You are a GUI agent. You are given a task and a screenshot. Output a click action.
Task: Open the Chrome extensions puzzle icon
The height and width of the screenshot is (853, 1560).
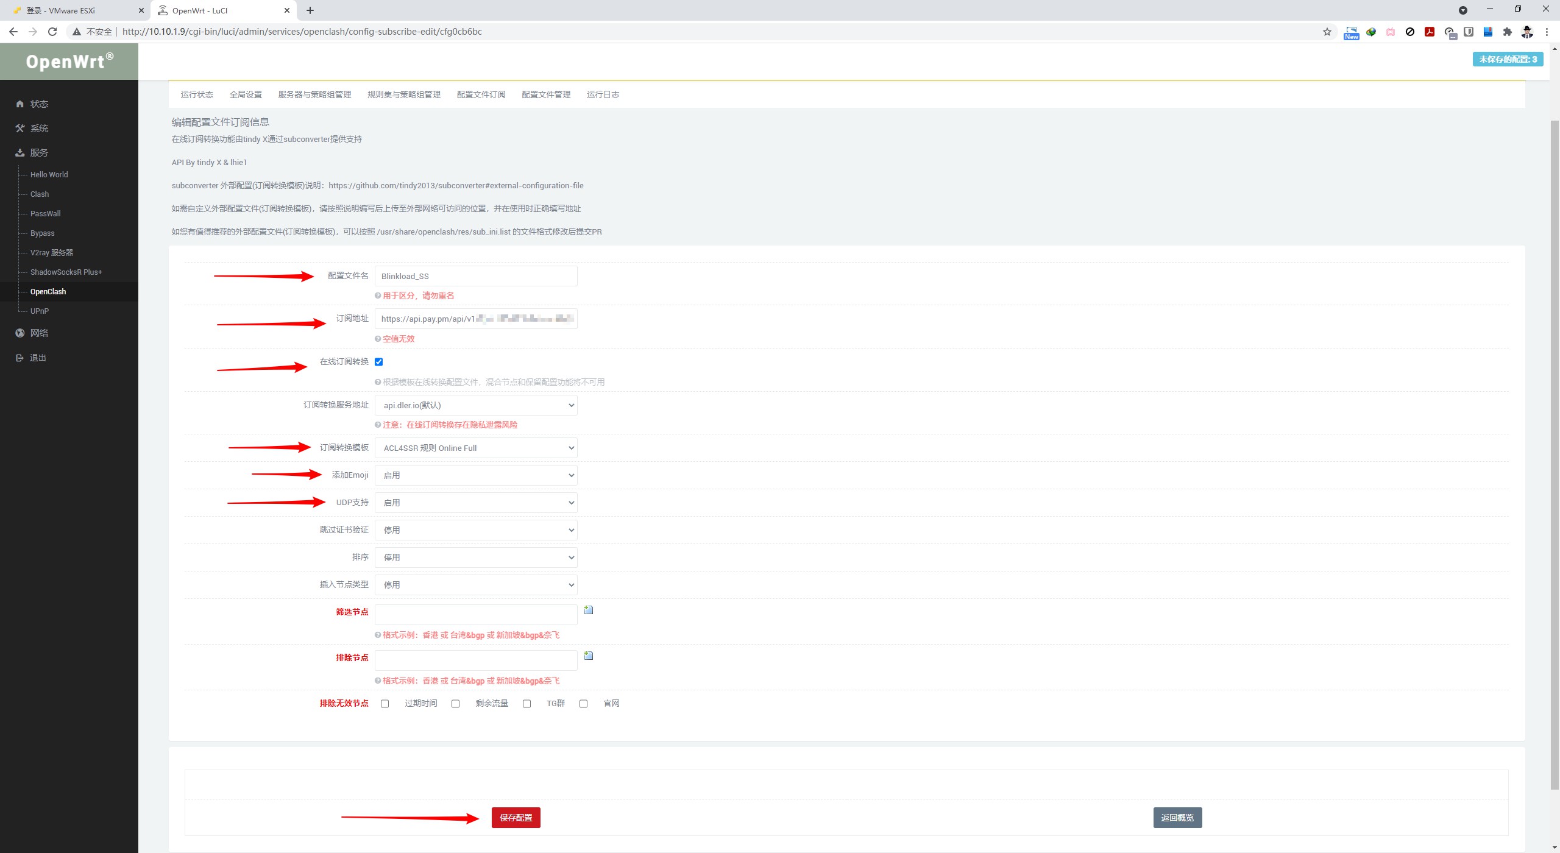[1507, 32]
